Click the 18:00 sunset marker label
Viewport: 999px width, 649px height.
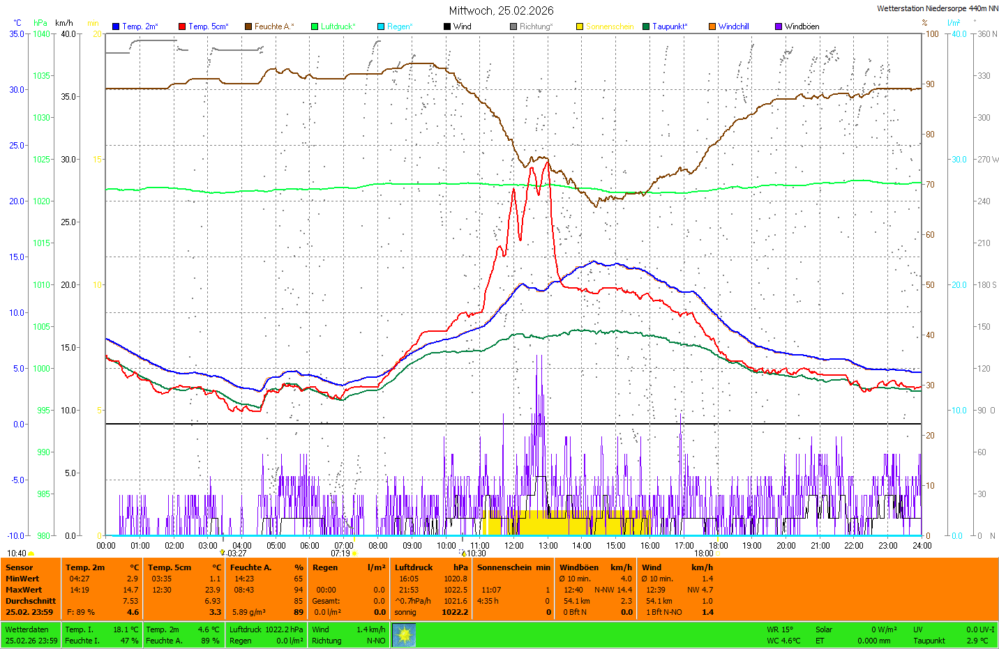click(x=703, y=553)
